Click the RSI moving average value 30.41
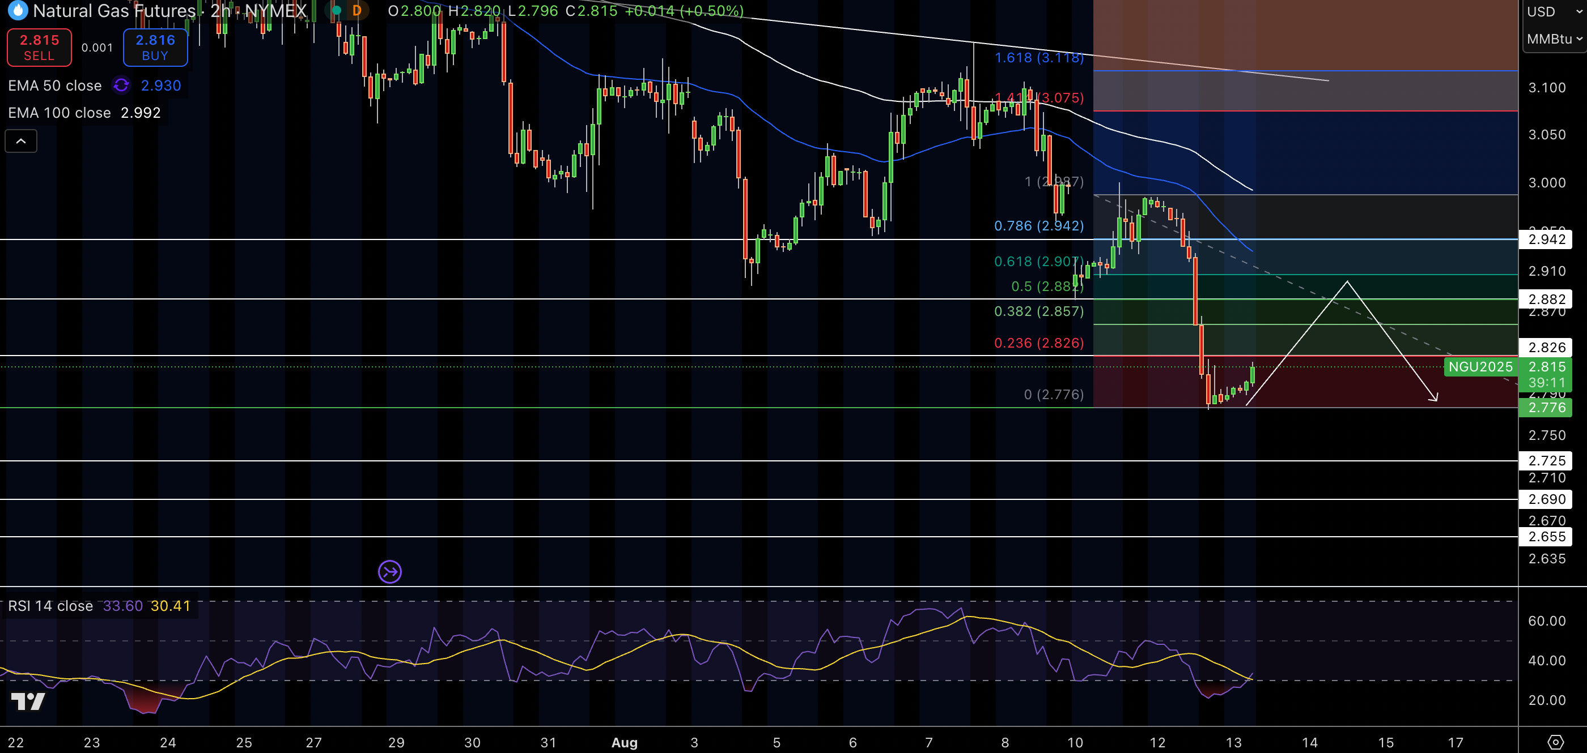 click(x=171, y=606)
